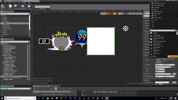Screen dimensions: 178x100
Task: Toggle visibility eye for Mana_Base
Action: [x=29, y=54]
